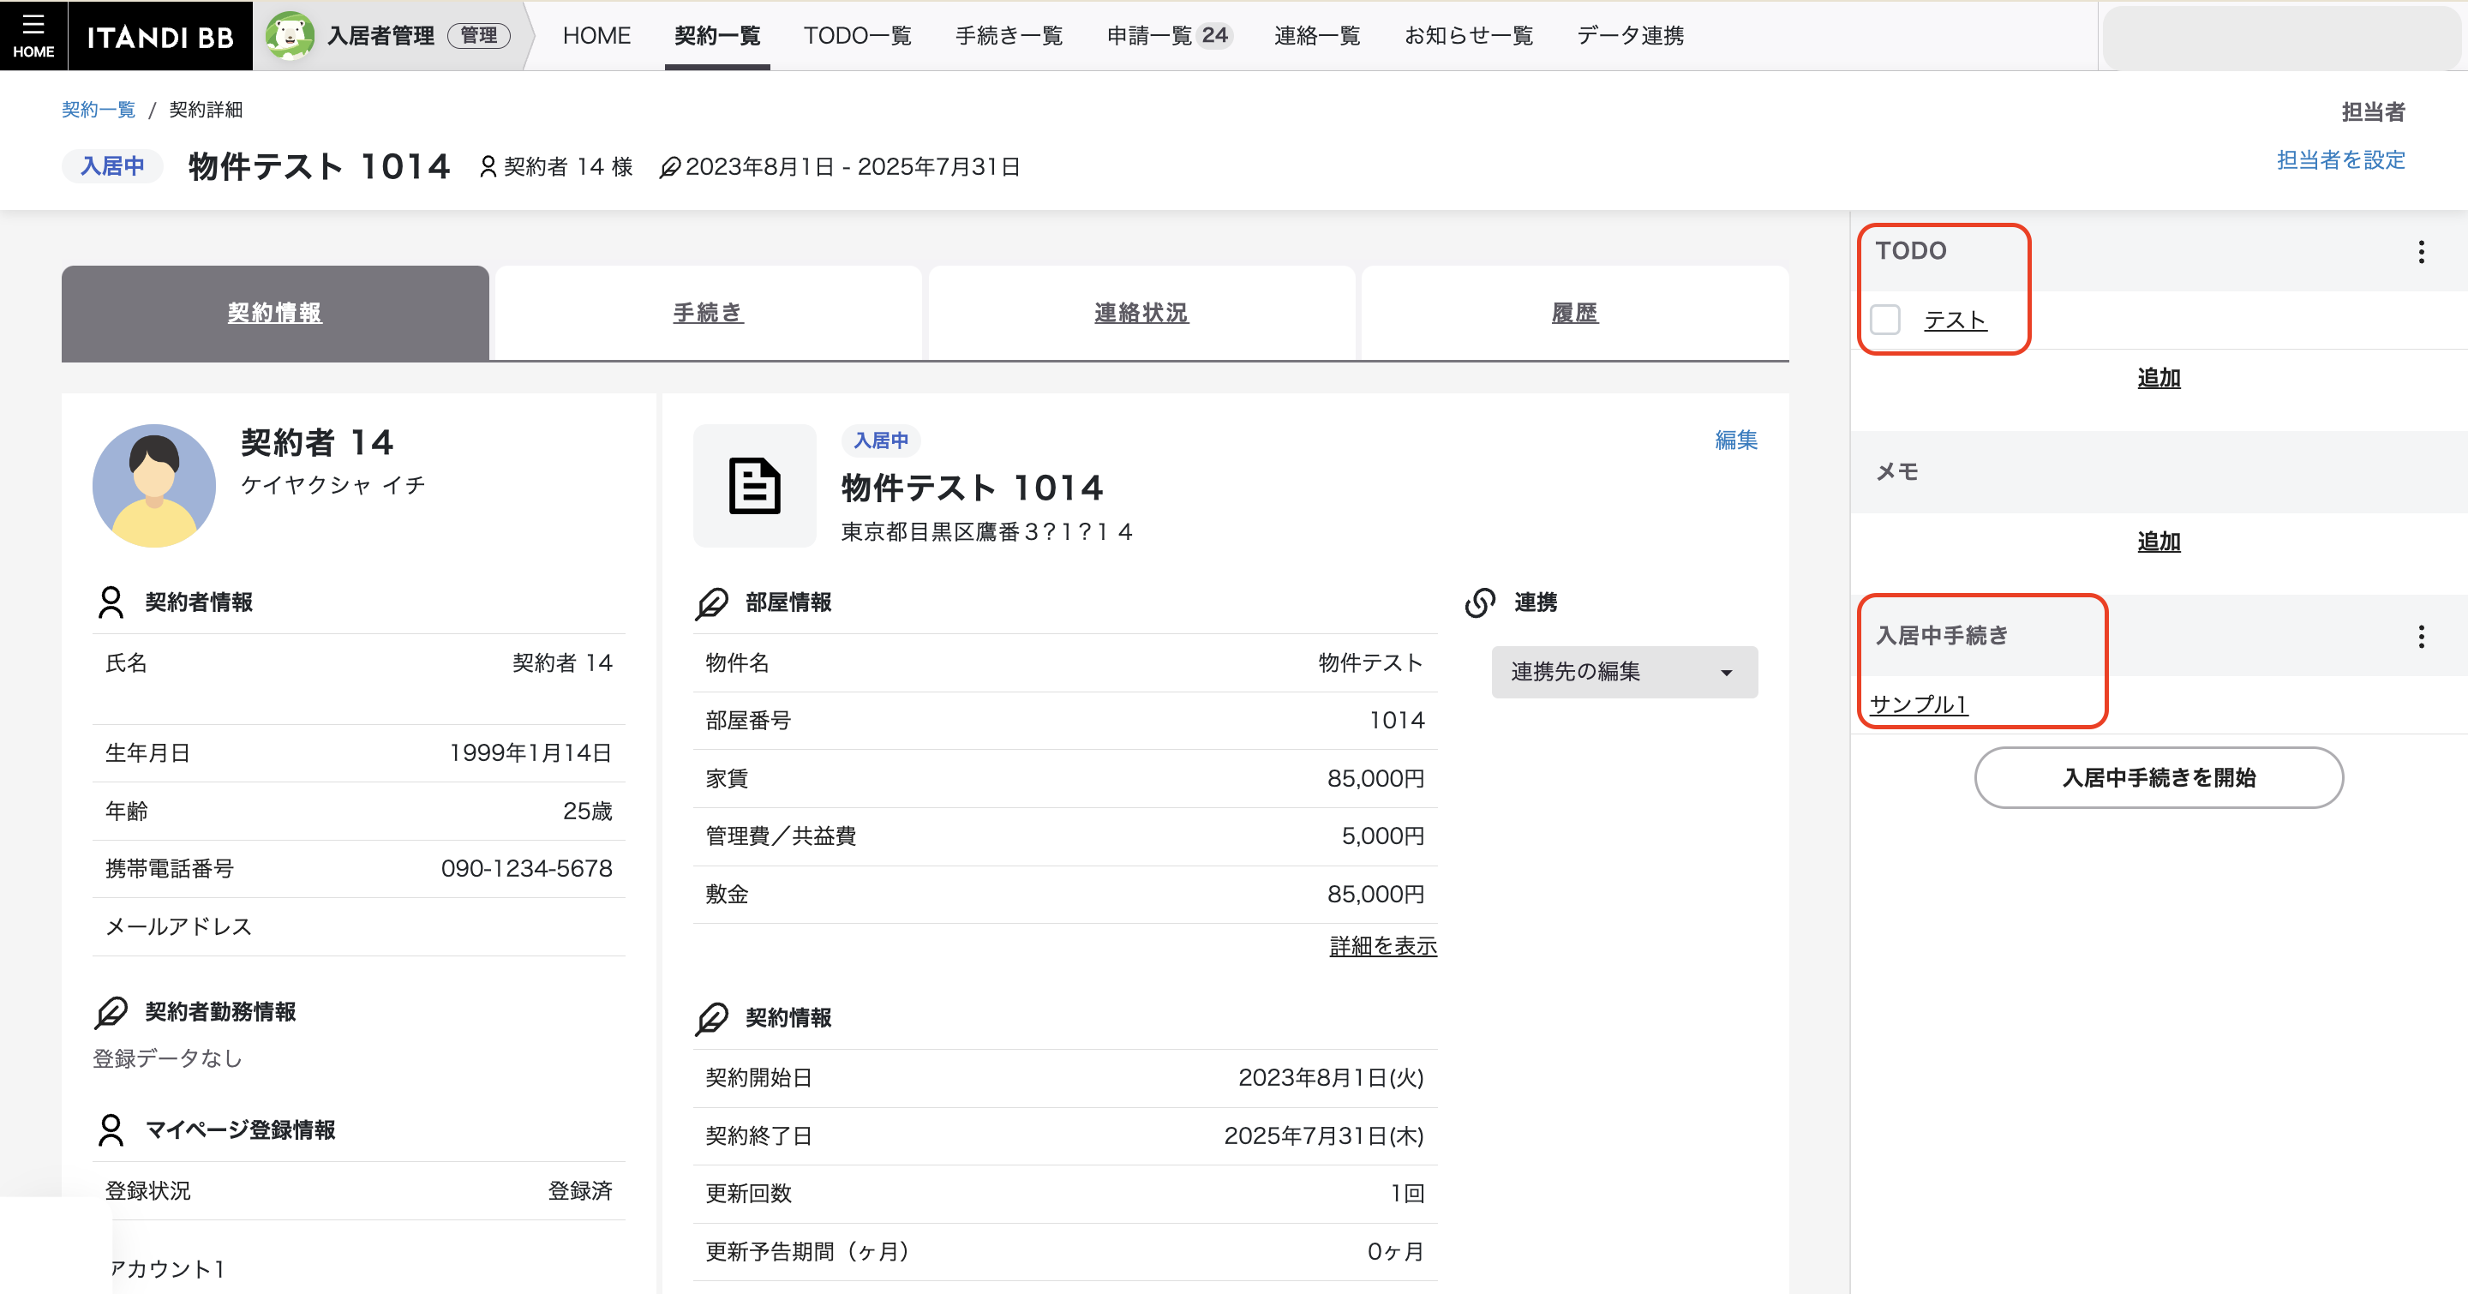Go to HOME in top navigation

point(596,35)
